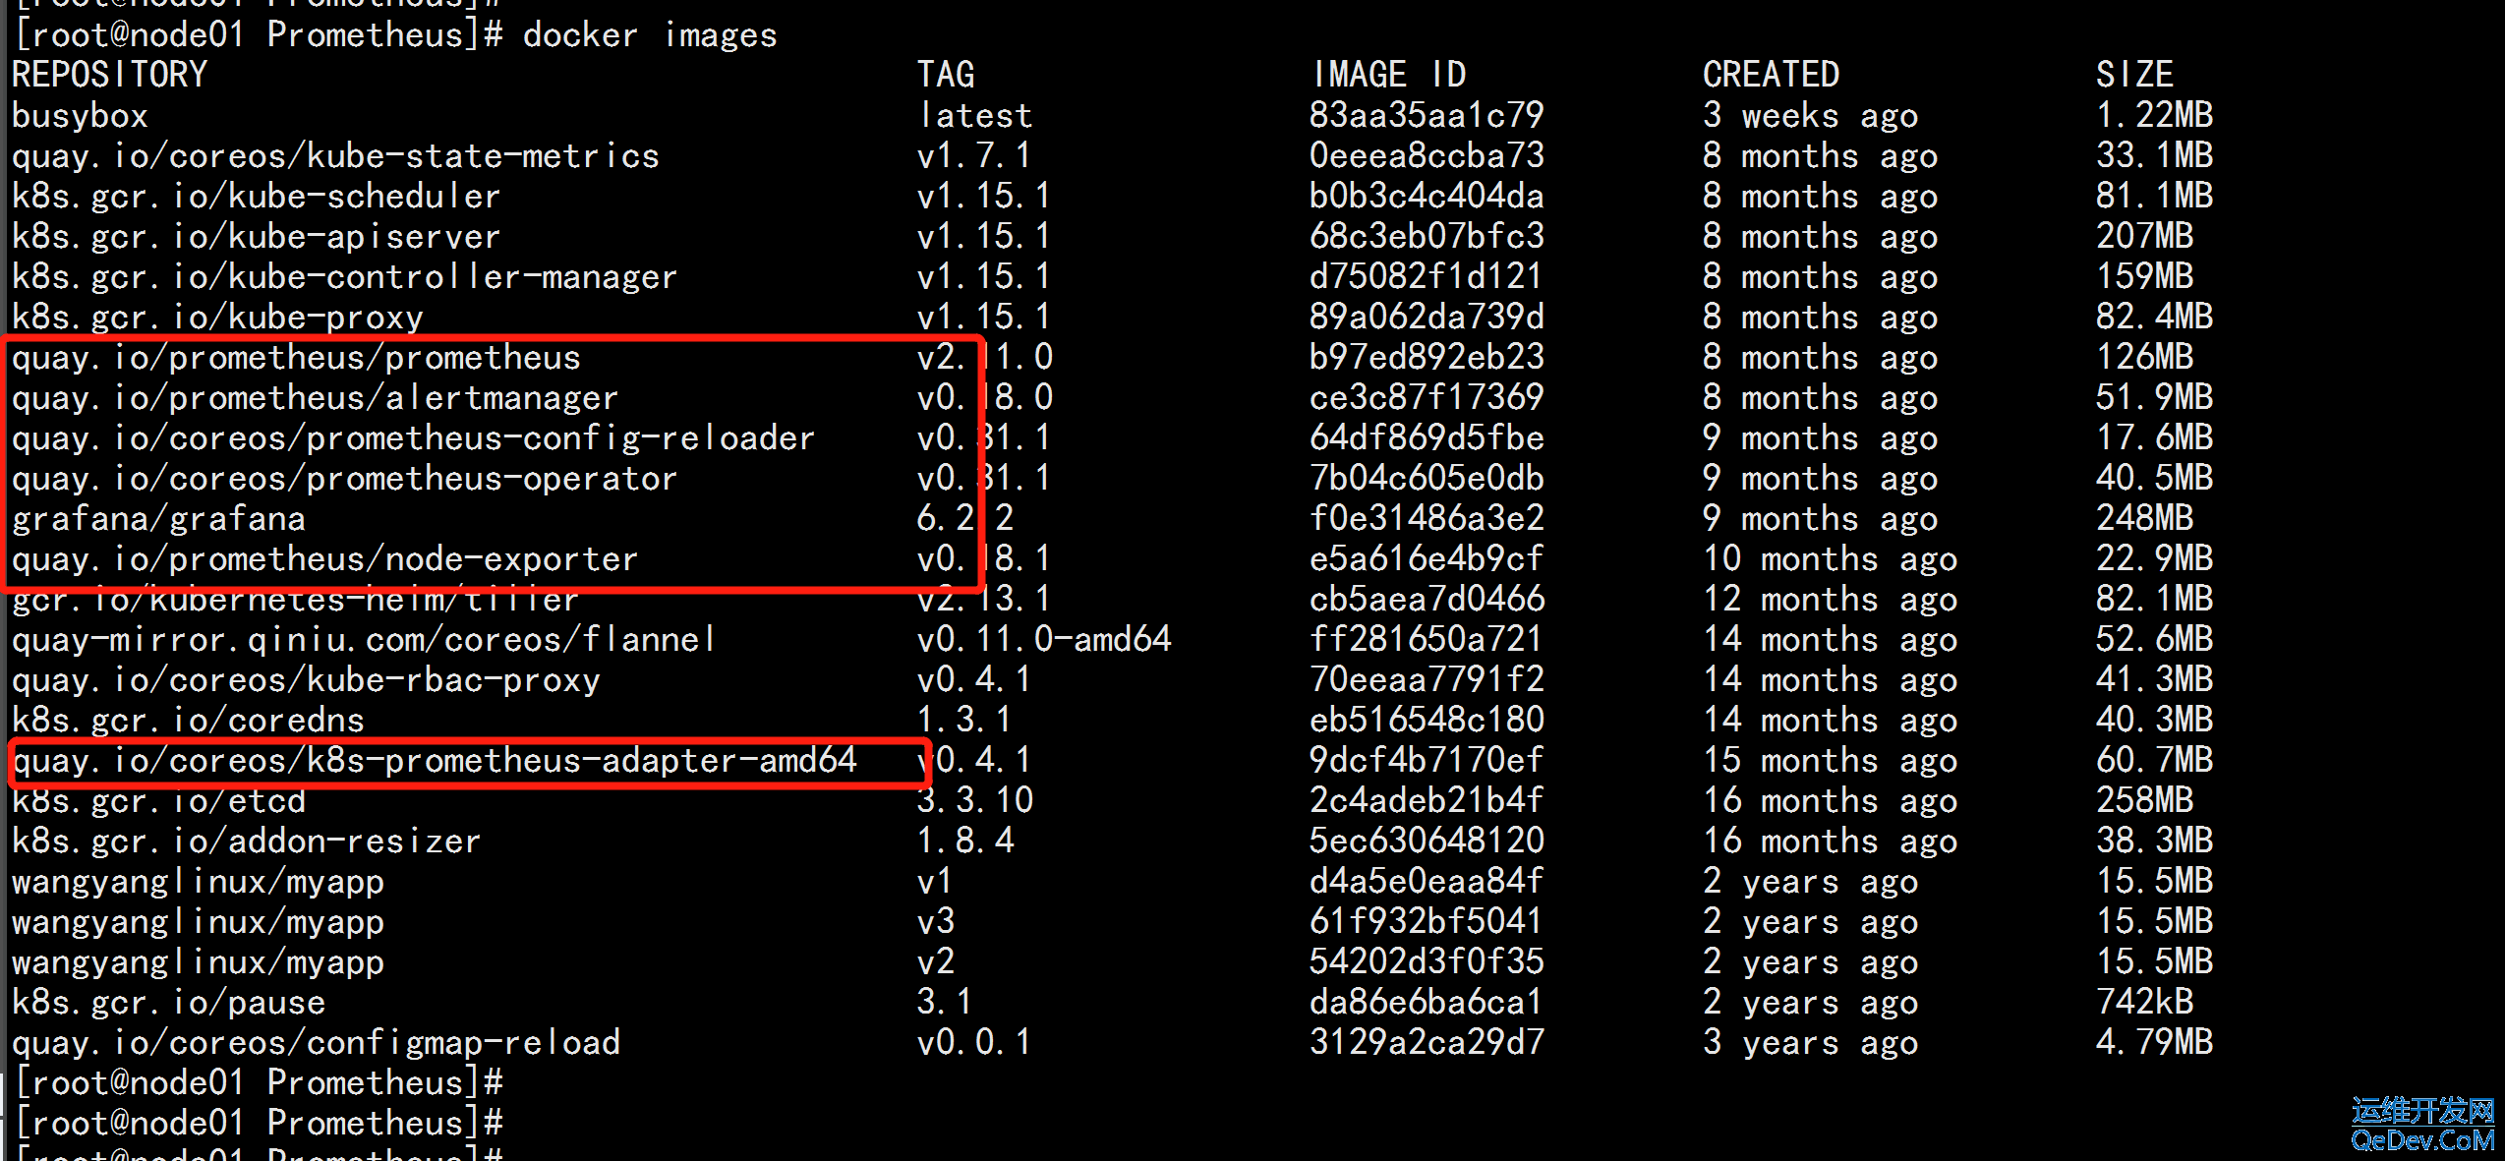Click the 248MB size of grafana
2505x1161 pixels.
(2144, 518)
